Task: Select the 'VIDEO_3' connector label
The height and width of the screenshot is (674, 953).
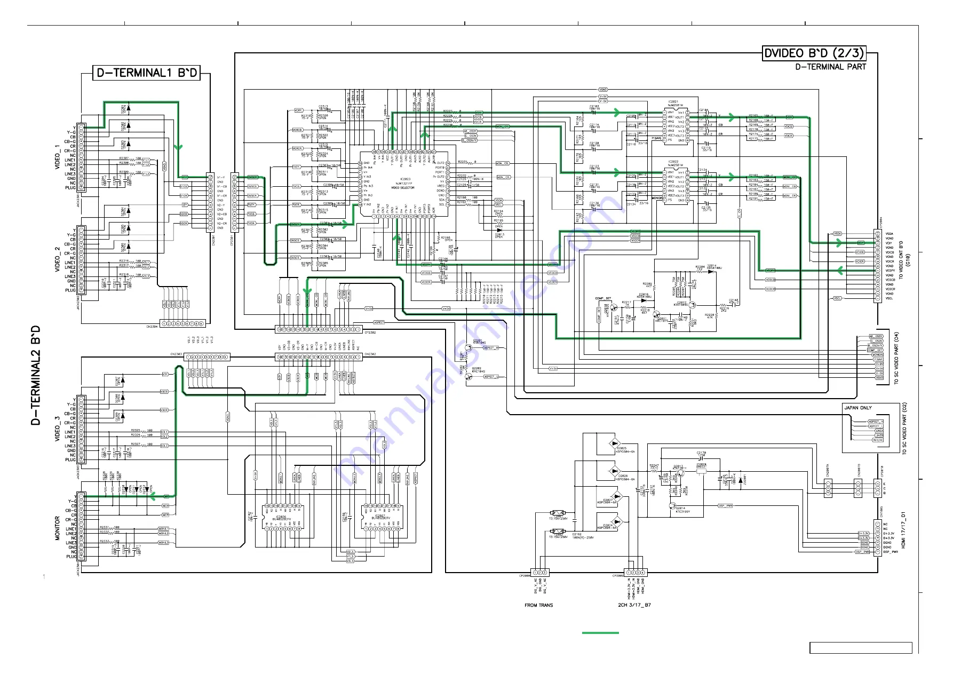Action: pos(58,429)
